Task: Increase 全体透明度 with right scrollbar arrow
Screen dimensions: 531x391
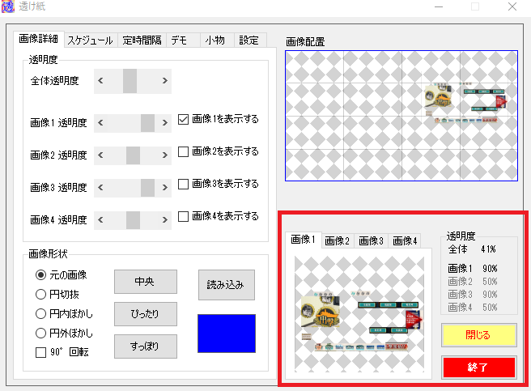Action: [x=165, y=81]
